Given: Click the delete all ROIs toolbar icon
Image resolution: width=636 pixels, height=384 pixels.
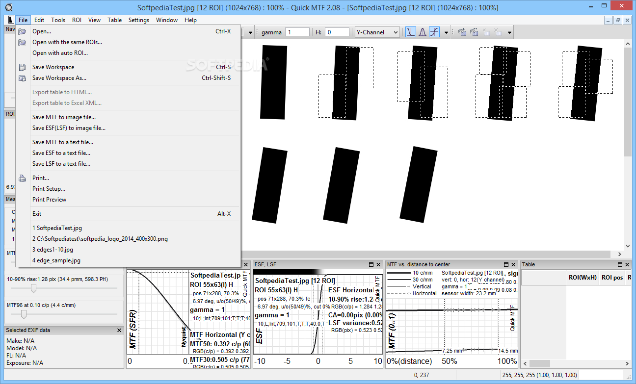Looking at the screenshot, I should (498, 32).
